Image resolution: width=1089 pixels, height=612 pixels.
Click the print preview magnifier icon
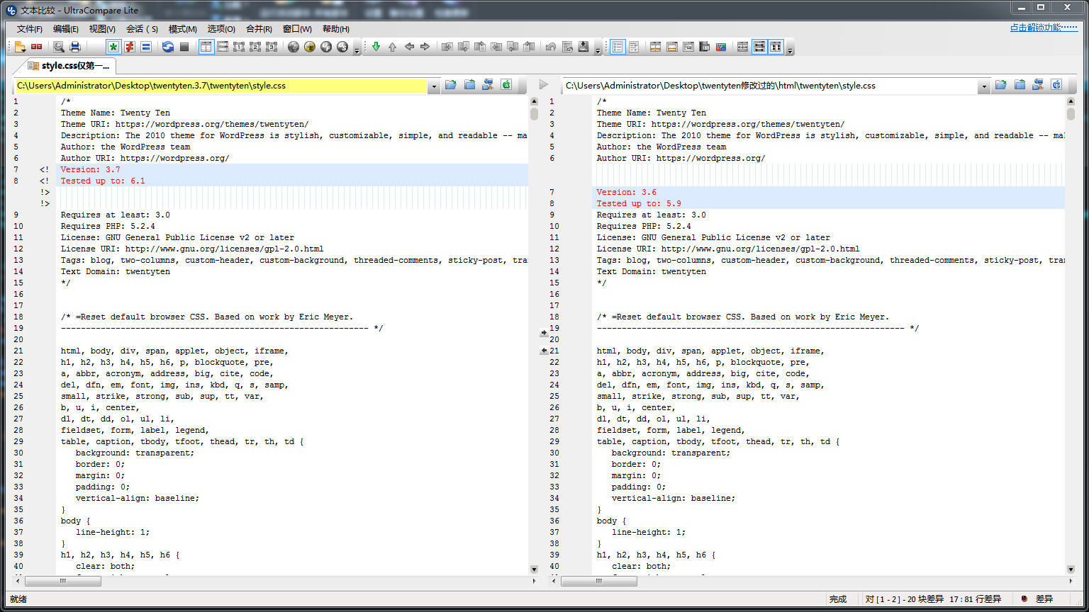[58, 47]
